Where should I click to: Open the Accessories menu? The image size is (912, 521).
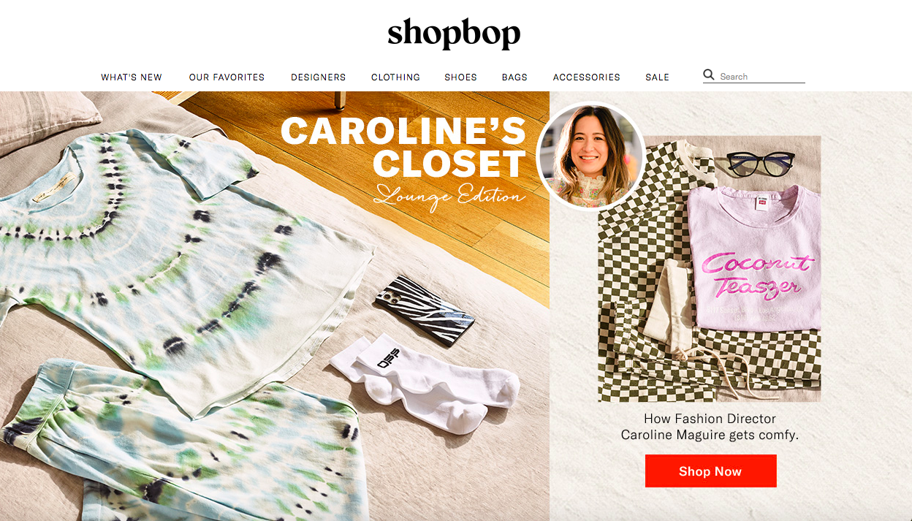point(587,77)
